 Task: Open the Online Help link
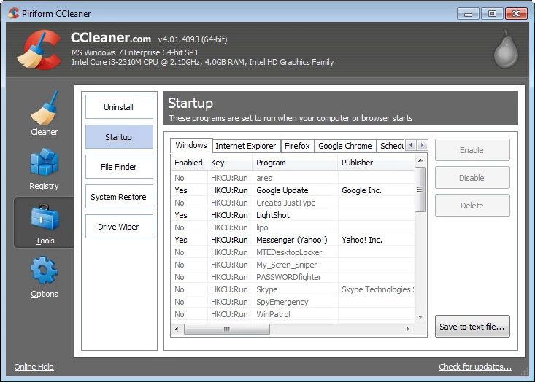click(34, 367)
